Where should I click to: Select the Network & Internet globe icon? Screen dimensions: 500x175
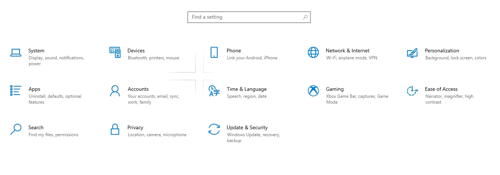pos(313,52)
